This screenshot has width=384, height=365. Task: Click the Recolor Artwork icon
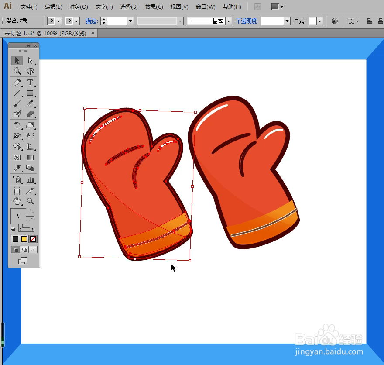pyautogui.click(x=335, y=21)
